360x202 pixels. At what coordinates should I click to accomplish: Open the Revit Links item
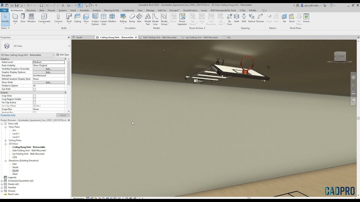coord(13,194)
